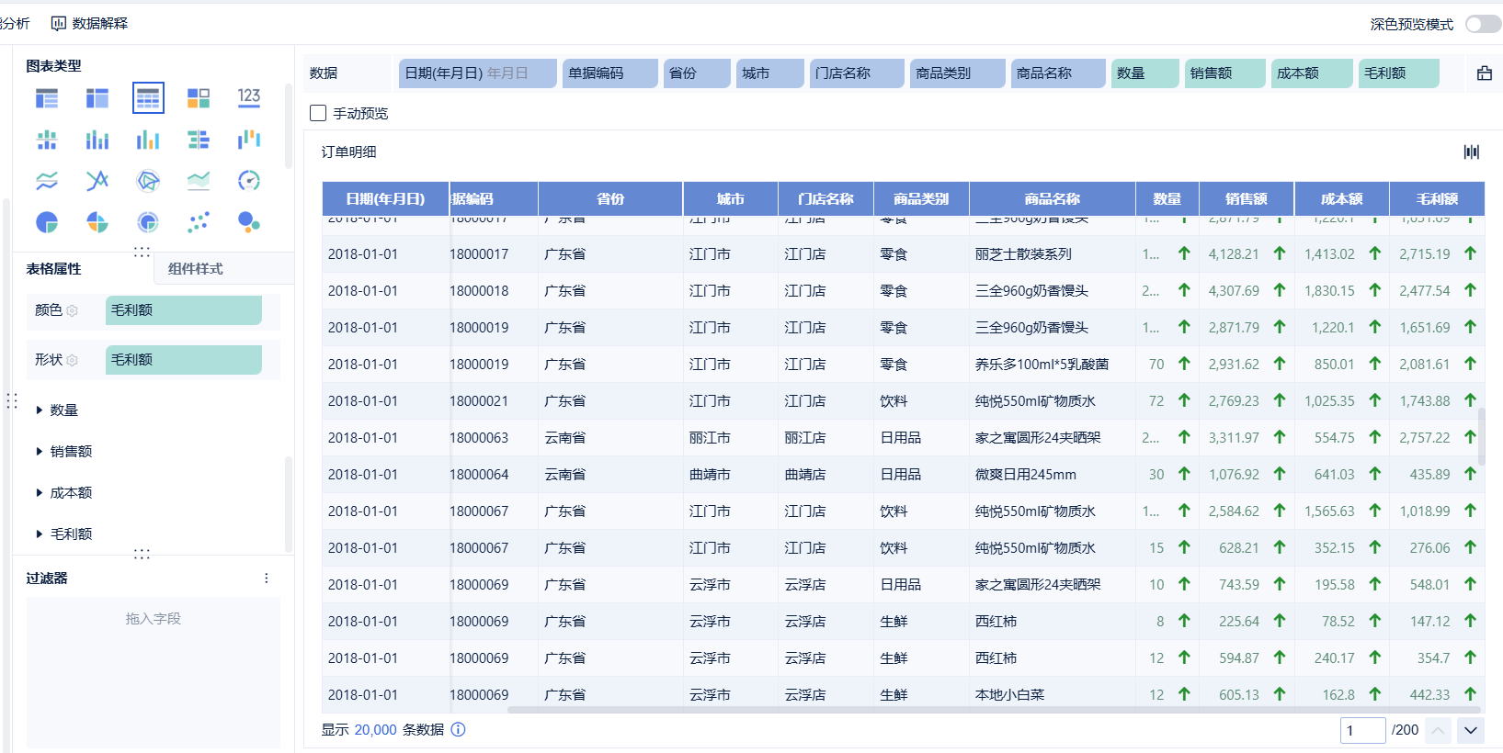Select the gauge dashboard chart icon
Viewport: 1503px width, 753px height.
(x=249, y=181)
